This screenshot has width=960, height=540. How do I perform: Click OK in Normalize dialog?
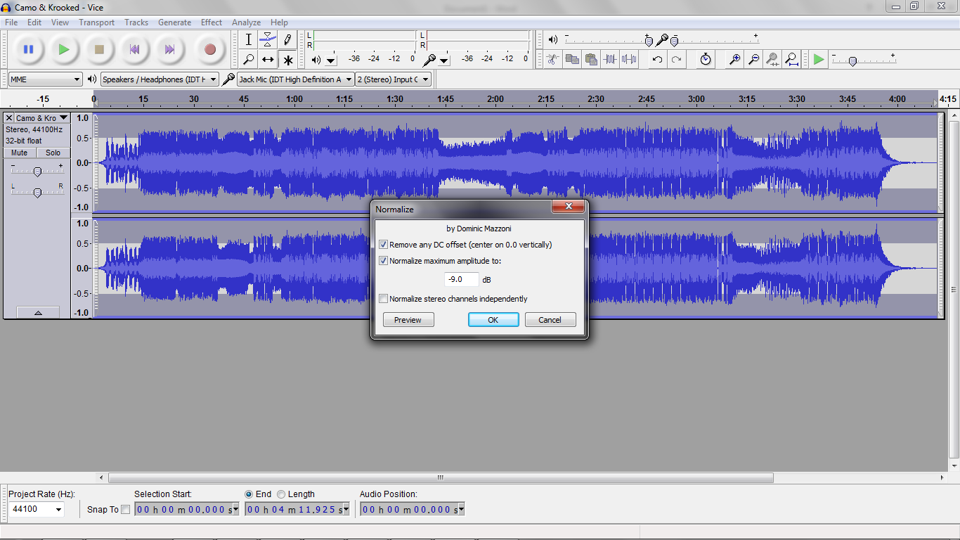pos(493,320)
